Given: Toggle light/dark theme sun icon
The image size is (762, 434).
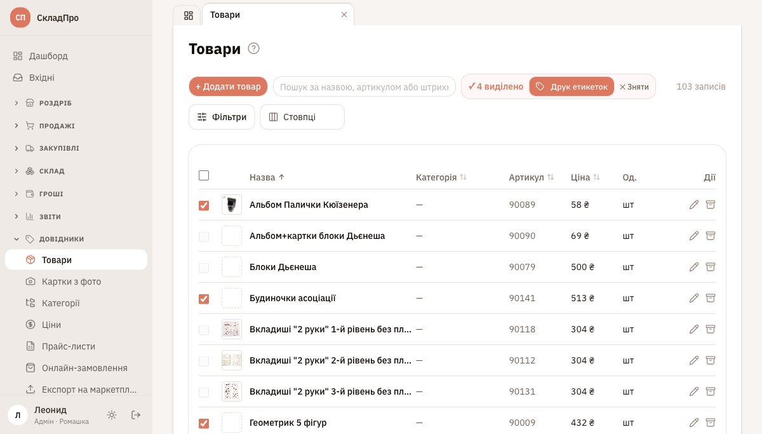Looking at the screenshot, I should (112, 415).
